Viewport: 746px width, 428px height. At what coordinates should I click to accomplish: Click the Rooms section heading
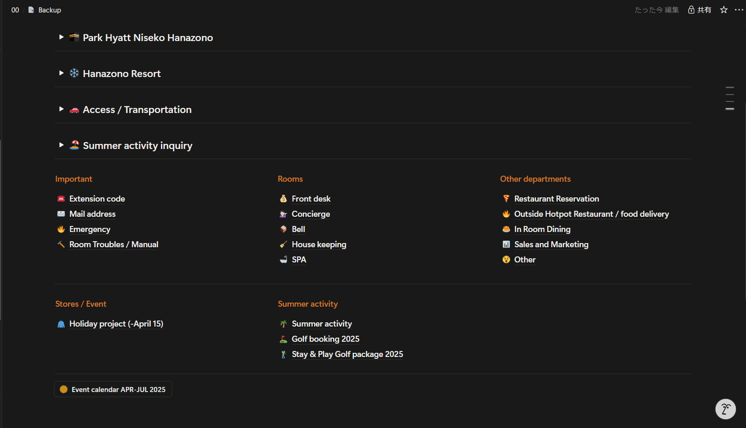[x=290, y=179]
